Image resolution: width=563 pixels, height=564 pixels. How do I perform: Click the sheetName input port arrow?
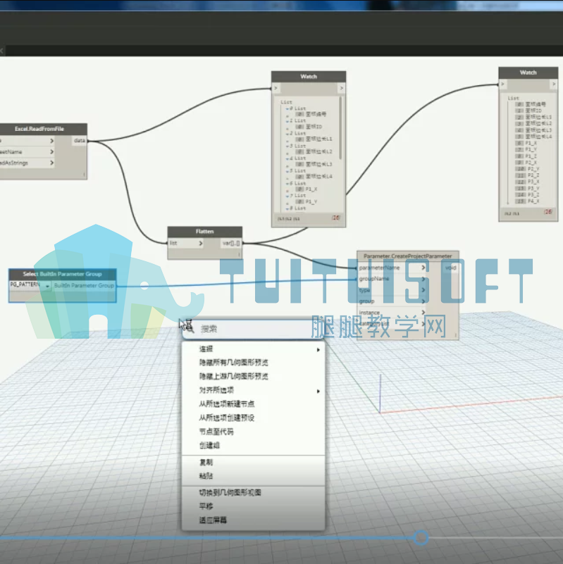click(52, 152)
